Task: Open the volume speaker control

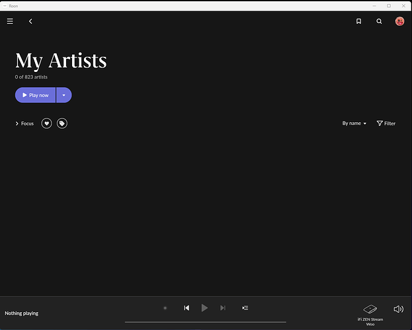Action: 398,309
